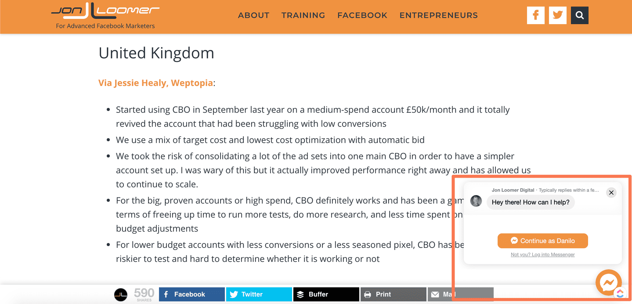
Task: Click the Continue as Danilo button
Action: click(542, 241)
